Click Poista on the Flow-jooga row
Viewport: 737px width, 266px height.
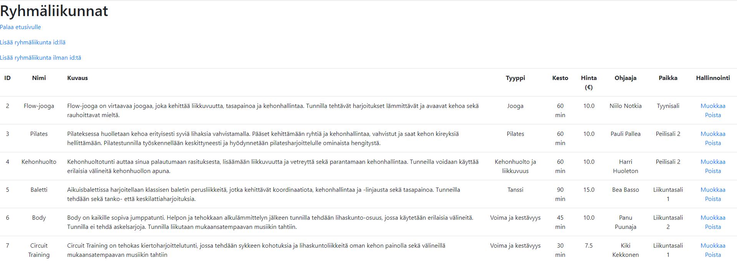[x=713, y=114]
